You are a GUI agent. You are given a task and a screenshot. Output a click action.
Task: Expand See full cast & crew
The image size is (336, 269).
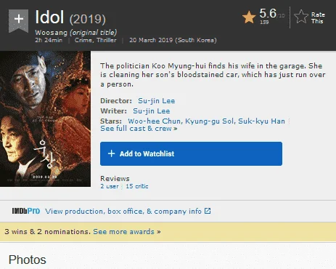pos(139,129)
